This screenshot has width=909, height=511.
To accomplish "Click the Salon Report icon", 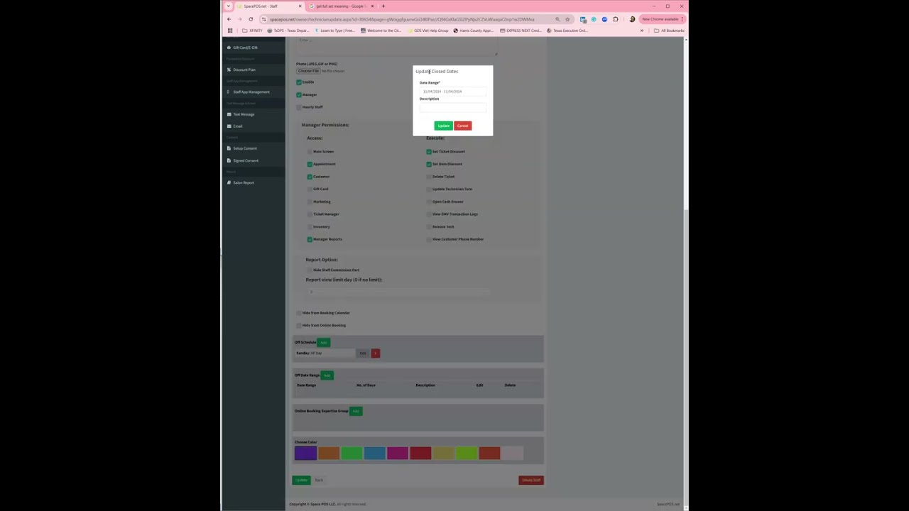I will [x=229, y=182].
